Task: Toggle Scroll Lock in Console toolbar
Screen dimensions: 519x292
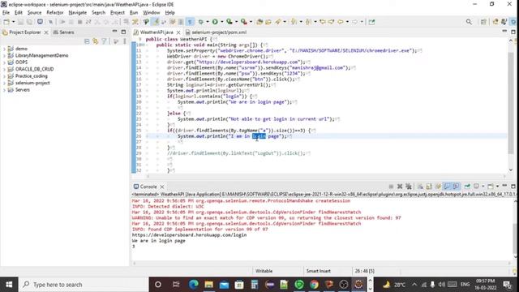Action: click(x=429, y=187)
